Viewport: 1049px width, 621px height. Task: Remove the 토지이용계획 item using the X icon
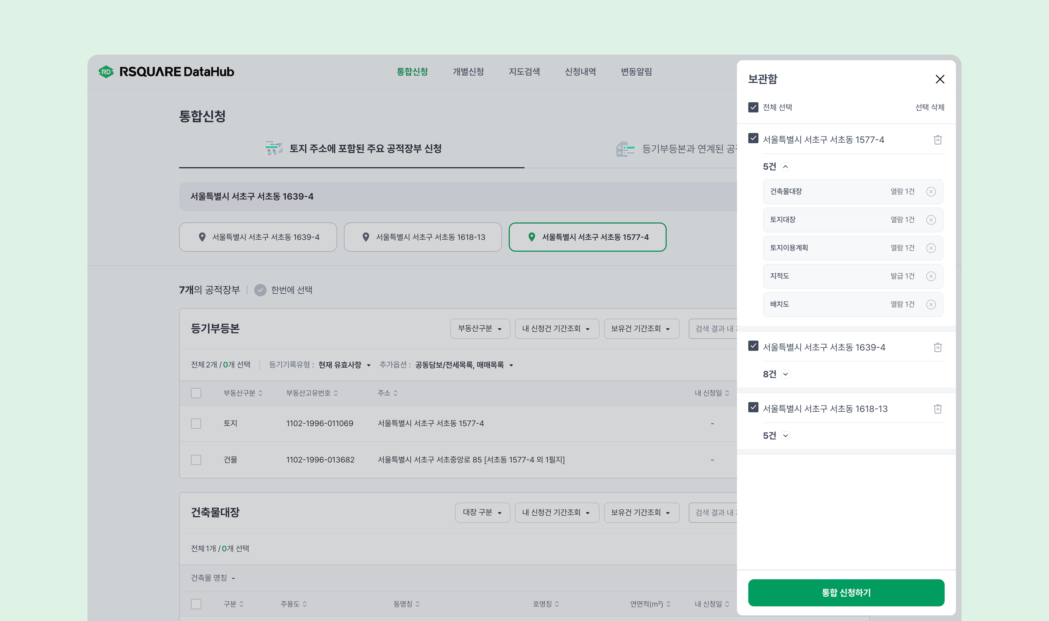tap(930, 248)
